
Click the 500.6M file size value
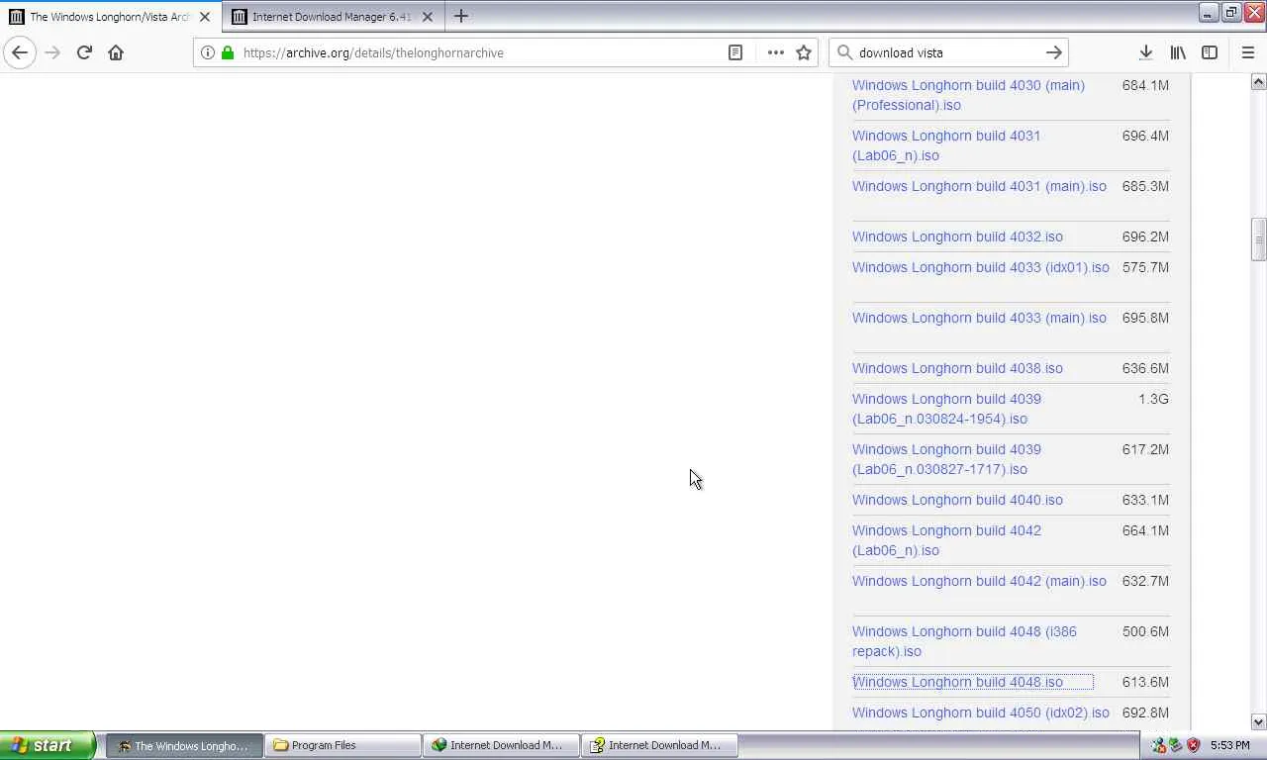coord(1145,631)
